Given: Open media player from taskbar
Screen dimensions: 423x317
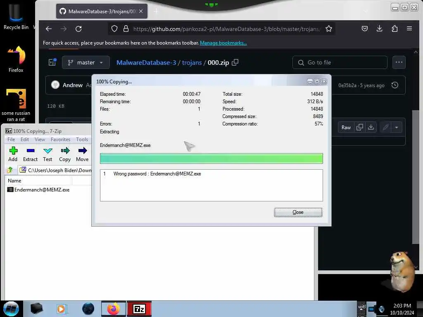Looking at the screenshot, I should 61,309.
